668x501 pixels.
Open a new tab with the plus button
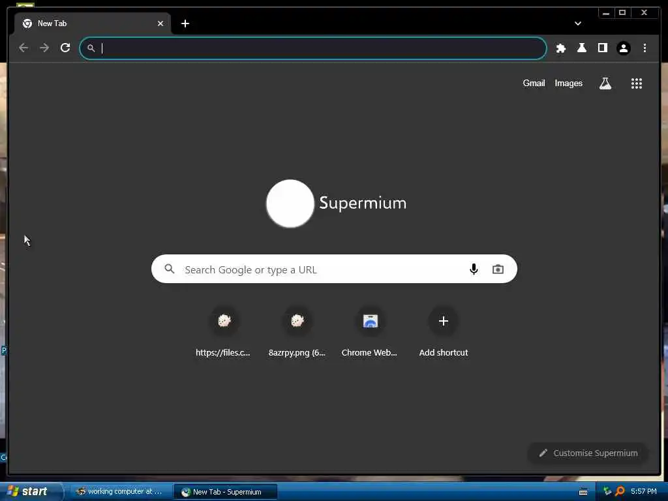pyautogui.click(x=185, y=23)
